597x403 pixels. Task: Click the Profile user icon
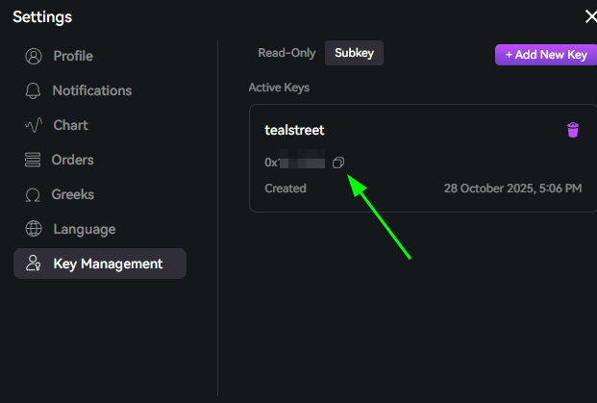point(34,56)
